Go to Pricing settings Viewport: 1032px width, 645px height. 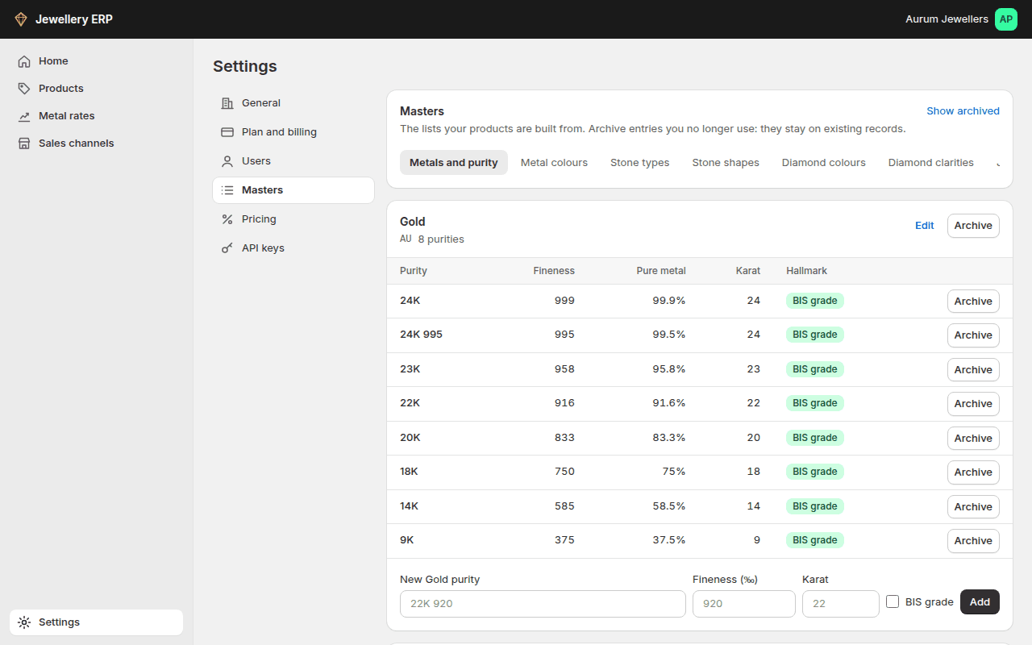293,219
